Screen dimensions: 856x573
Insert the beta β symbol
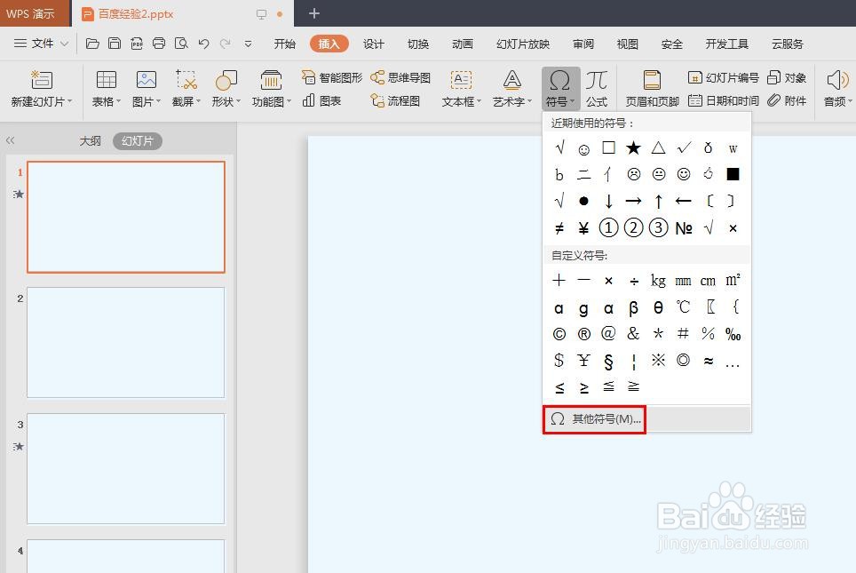[633, 308]
